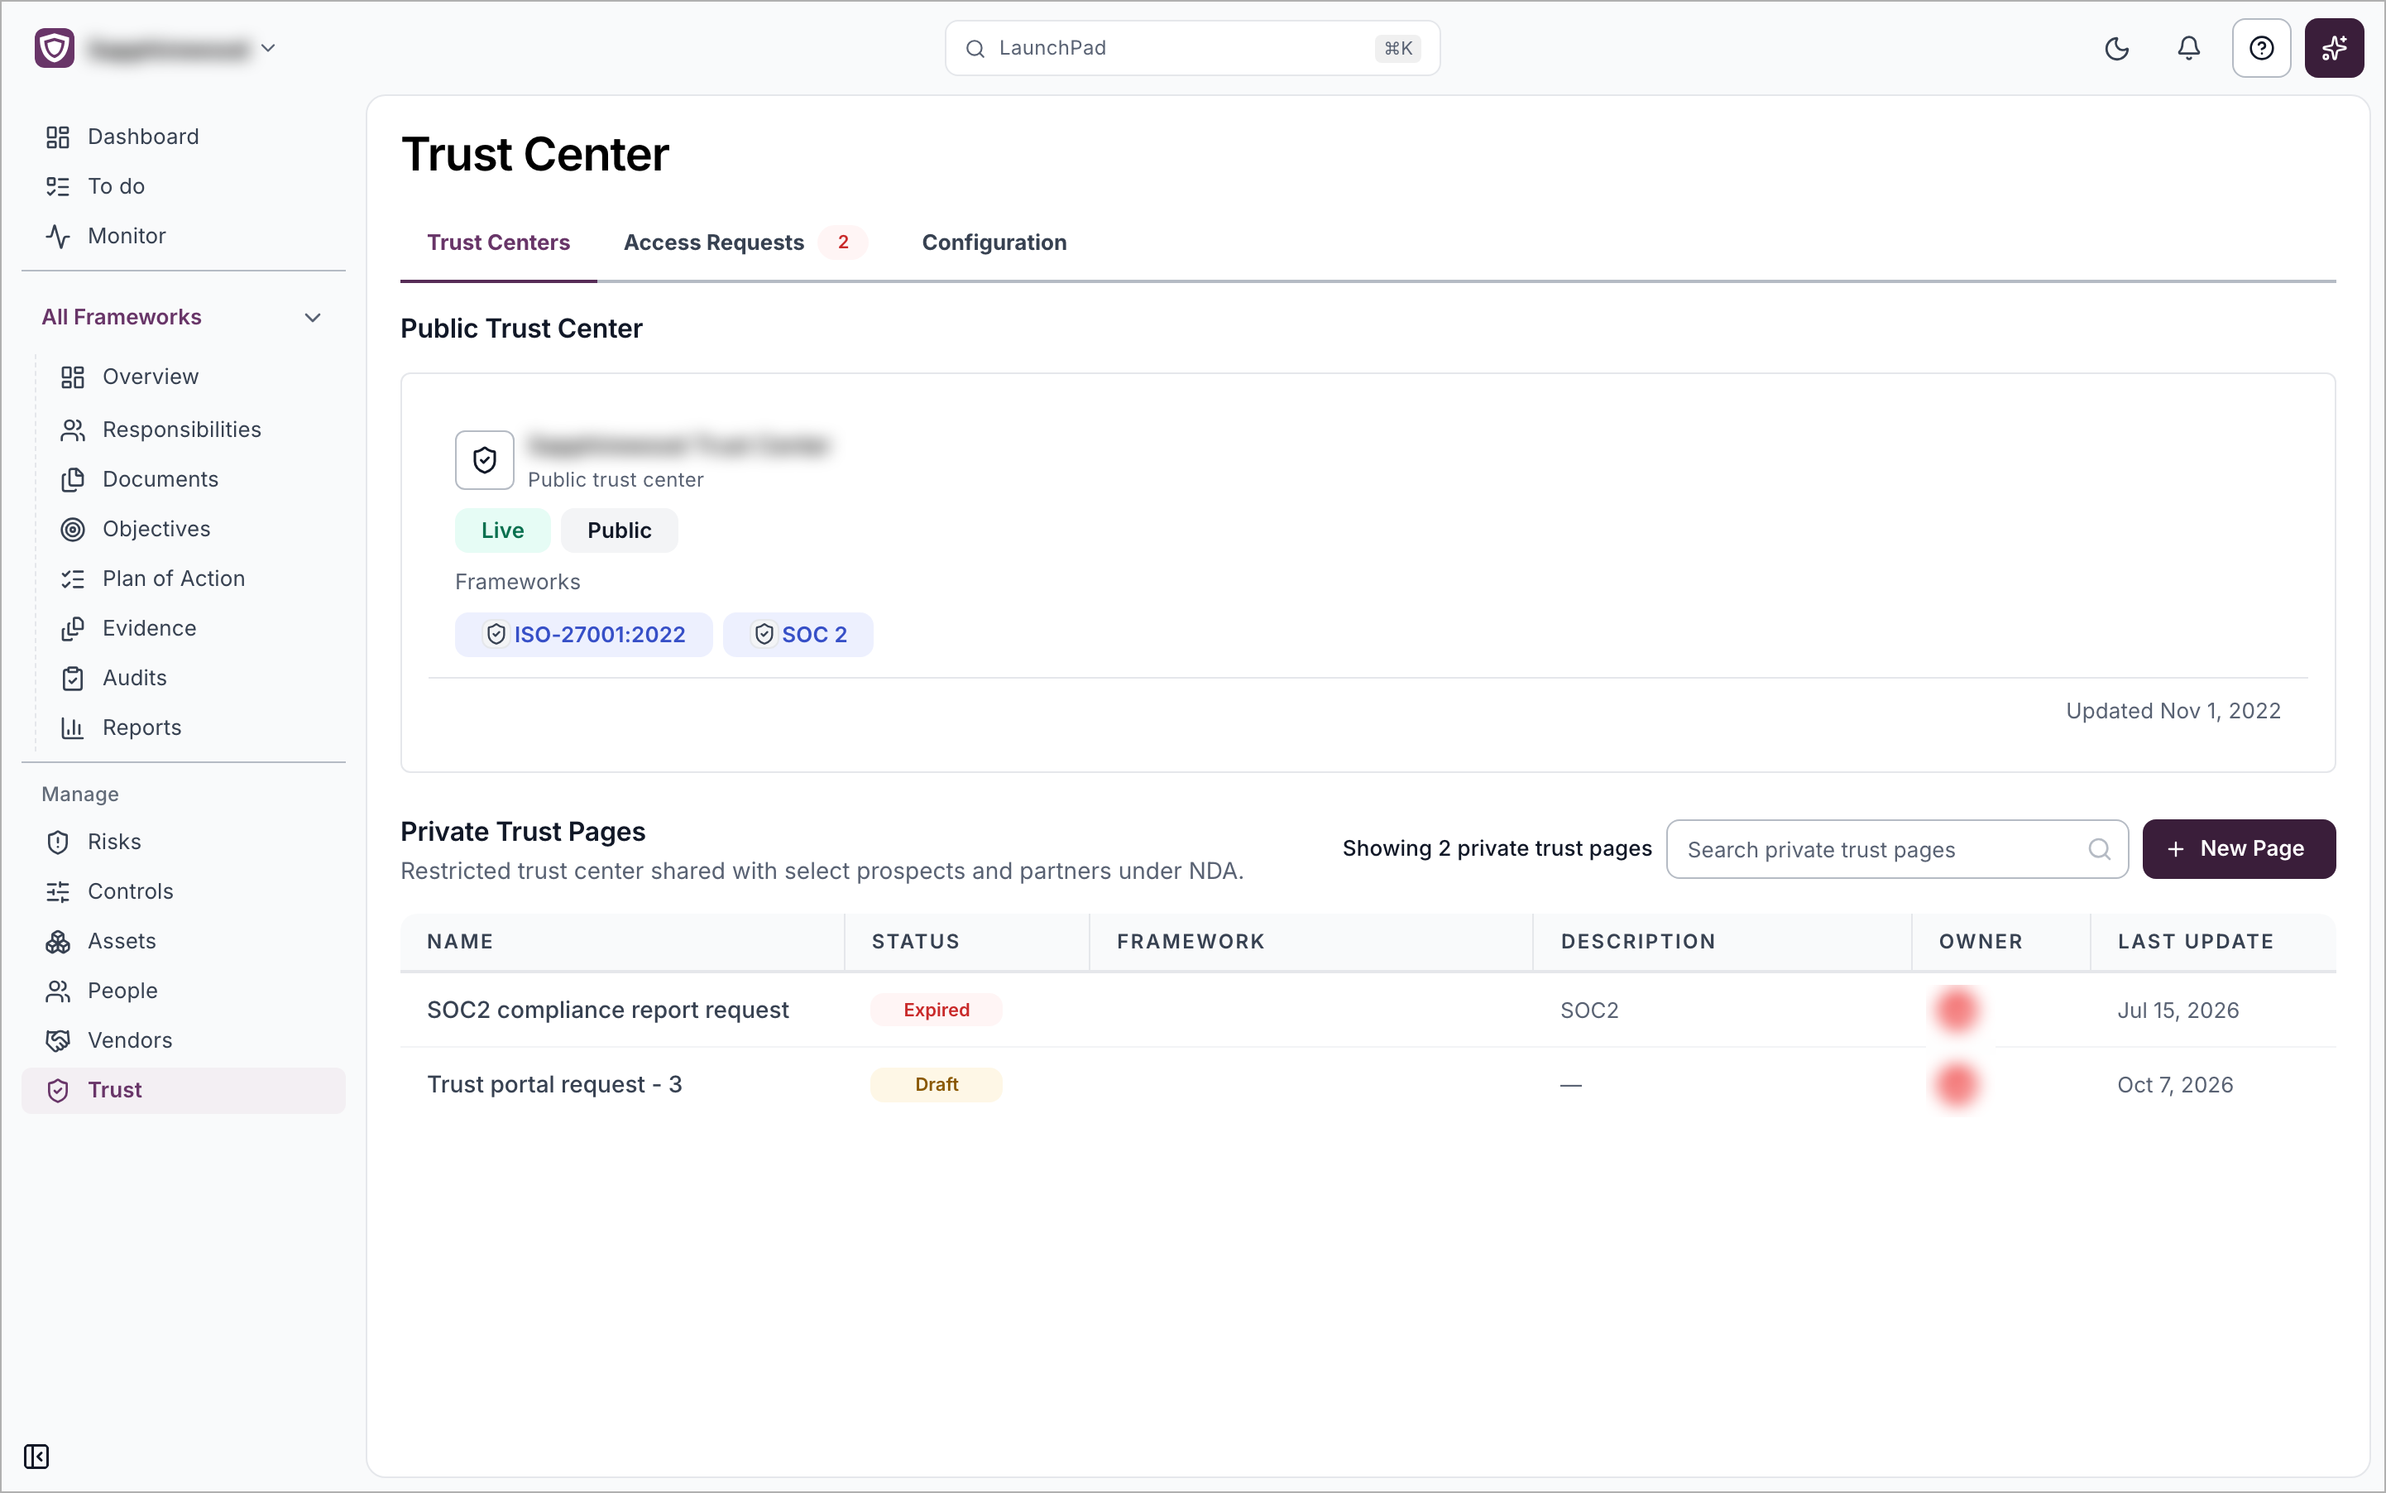Image resolution: width=2386 pixels, height=1493 pixels.
Task: Click the Draft status badge
Action: pyautogui.click(x=936, y=1084)
